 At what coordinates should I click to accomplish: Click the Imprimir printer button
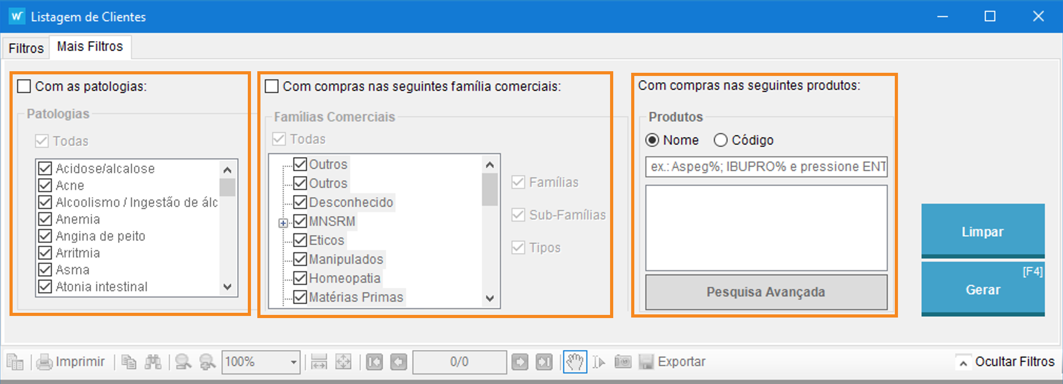point(71,362)
